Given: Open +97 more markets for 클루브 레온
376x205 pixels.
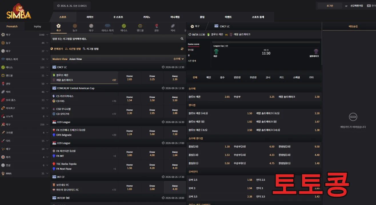Looking at the screenshot, I should (x=114, y=80).
